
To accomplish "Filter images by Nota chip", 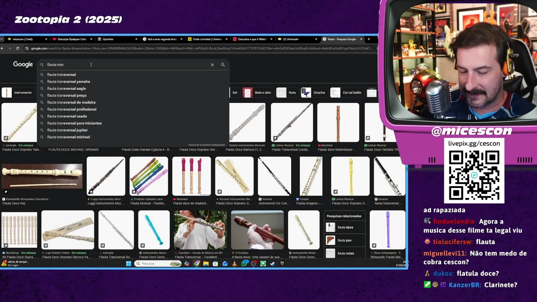I will pyautogui.click(x=287, y=92).
